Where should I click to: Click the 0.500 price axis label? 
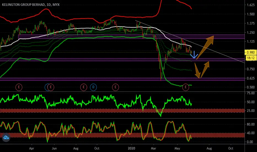[251, 87]
